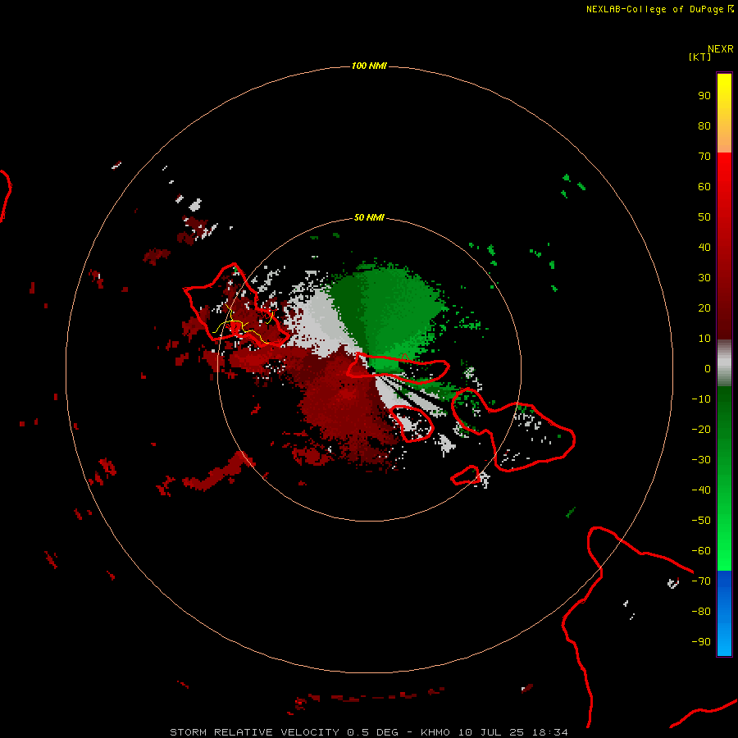Click the -50 value on the velocity scale
The image size is (738, 738).
pyautogui.click(x=701, y=521)
